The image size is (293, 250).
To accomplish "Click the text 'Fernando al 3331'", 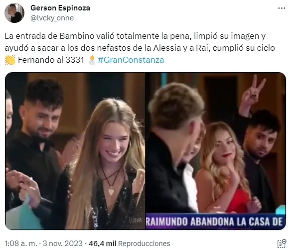I will point(51,60).
